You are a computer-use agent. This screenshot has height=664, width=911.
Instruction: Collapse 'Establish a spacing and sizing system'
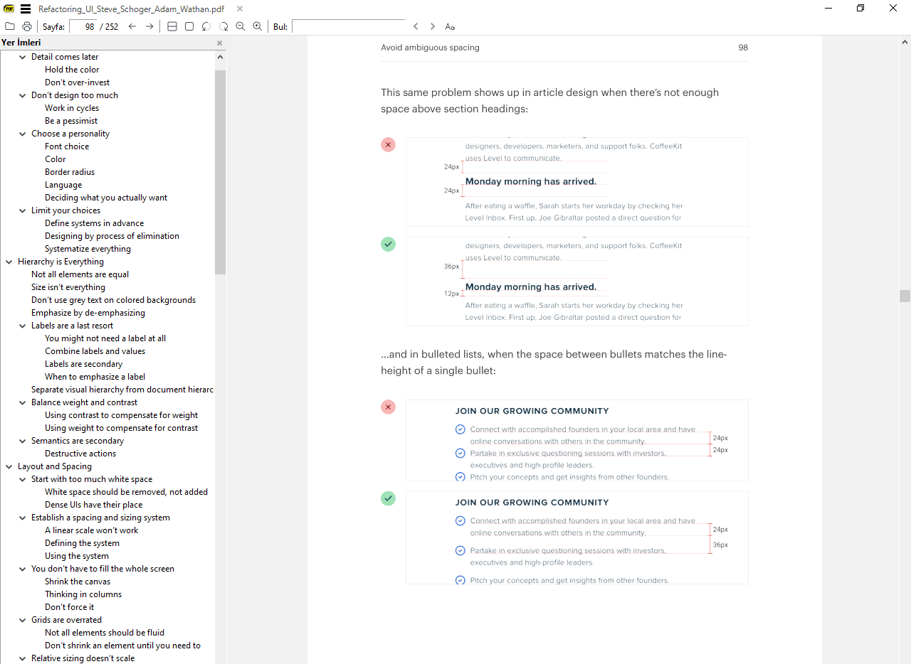click(23, 518)
